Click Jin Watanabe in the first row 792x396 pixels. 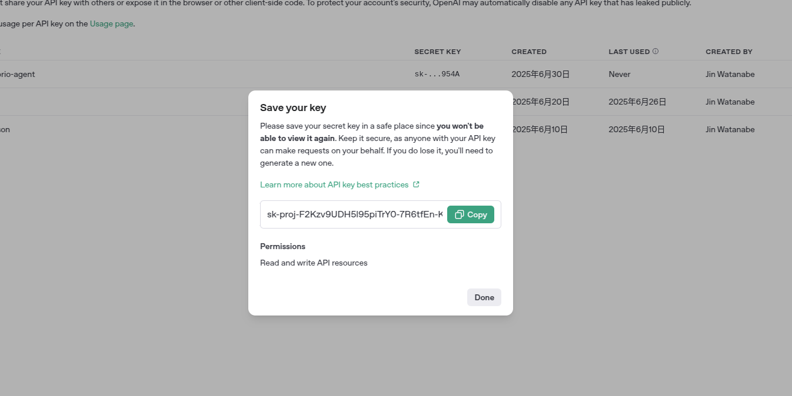(730, 74)
